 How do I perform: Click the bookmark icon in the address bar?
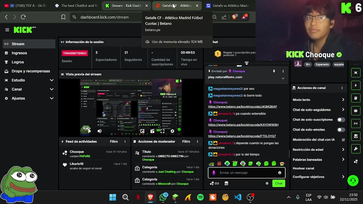click(x=64, y=17)
